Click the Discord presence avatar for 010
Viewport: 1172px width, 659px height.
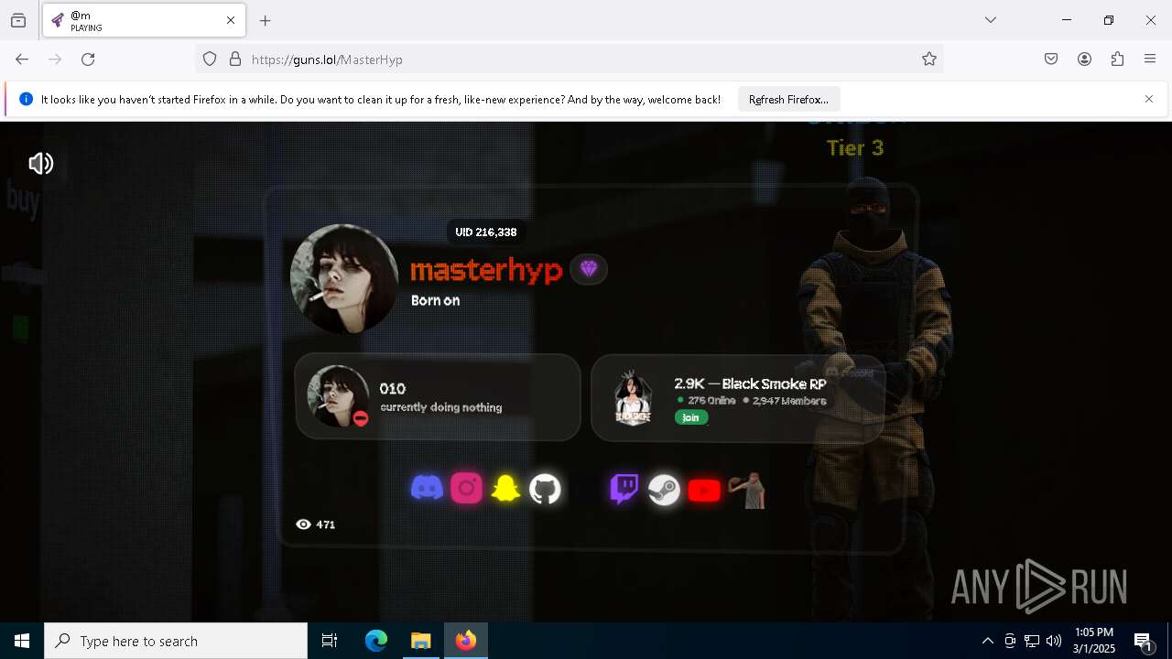(x=338, y=396)
